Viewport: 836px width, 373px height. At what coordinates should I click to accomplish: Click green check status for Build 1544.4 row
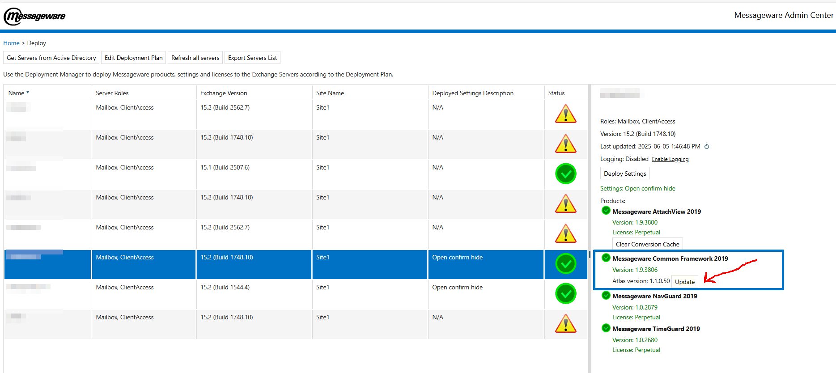click(x=565, y=294)
